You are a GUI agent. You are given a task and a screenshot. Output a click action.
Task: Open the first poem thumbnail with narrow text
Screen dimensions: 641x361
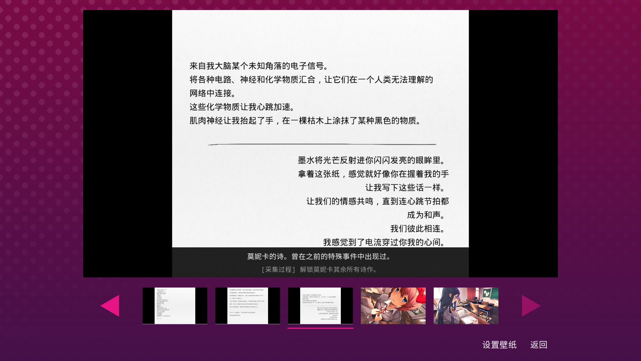175,306
